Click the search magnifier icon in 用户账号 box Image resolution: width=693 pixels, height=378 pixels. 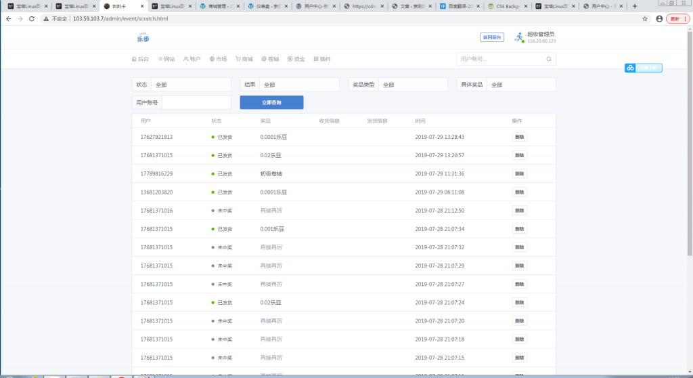tap(549, 60)
